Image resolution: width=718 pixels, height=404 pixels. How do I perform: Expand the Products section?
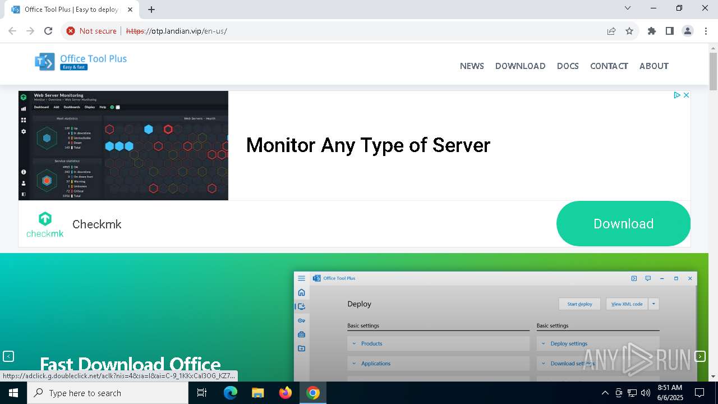438,343
